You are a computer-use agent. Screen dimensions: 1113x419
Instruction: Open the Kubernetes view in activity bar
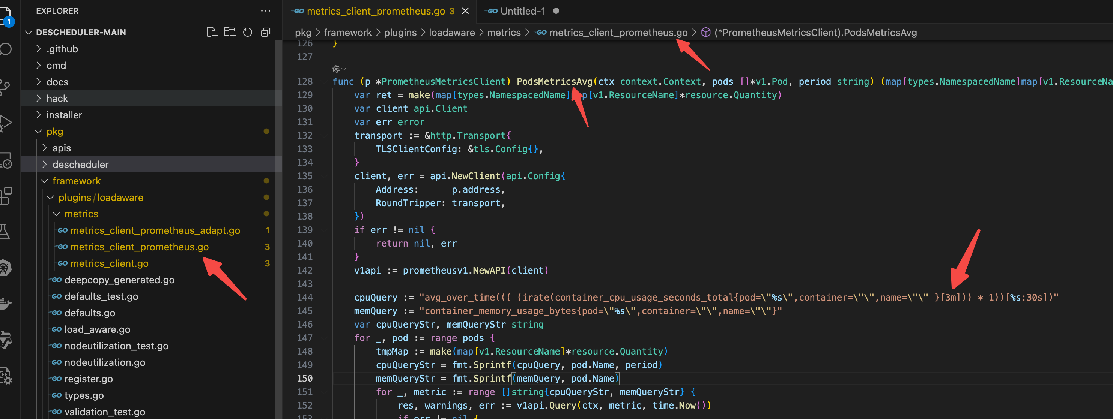coord(5,268)
